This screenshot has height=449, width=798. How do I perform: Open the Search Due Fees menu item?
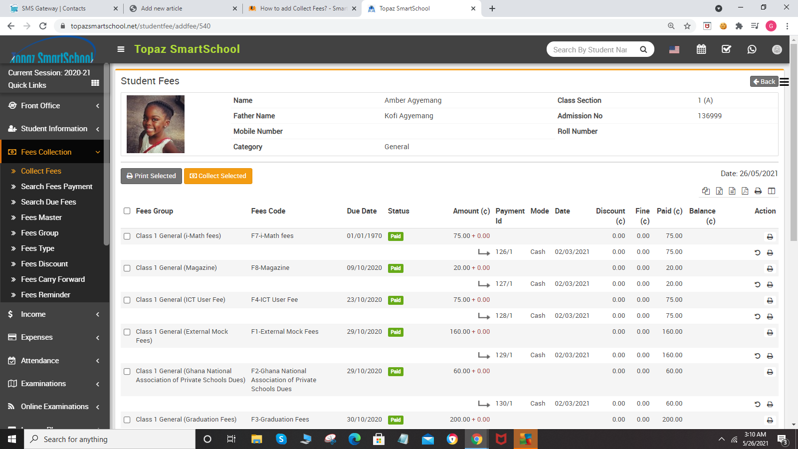point(48,202)
